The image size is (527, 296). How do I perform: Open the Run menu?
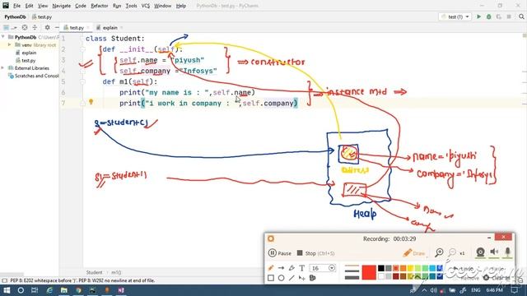(x=117, y=6)
